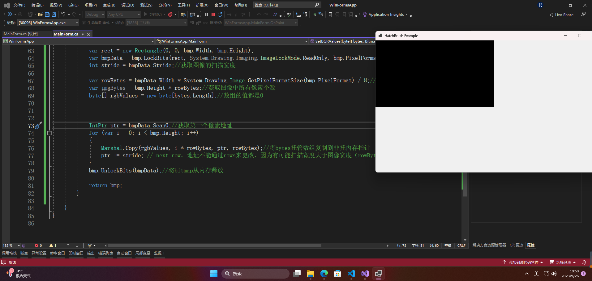Screen dimensions: 592x281
Task: Open the WinFormsApp.MainForm class navigation dropdown
Action: tap(232, 41)
